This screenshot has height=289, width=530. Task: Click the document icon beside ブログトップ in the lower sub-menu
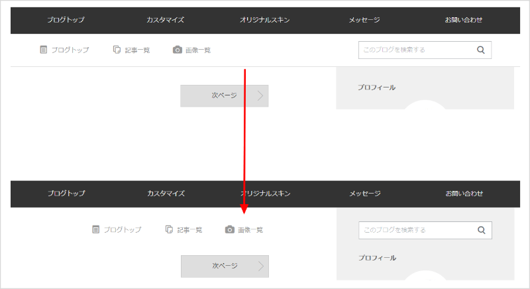(96, 230)
